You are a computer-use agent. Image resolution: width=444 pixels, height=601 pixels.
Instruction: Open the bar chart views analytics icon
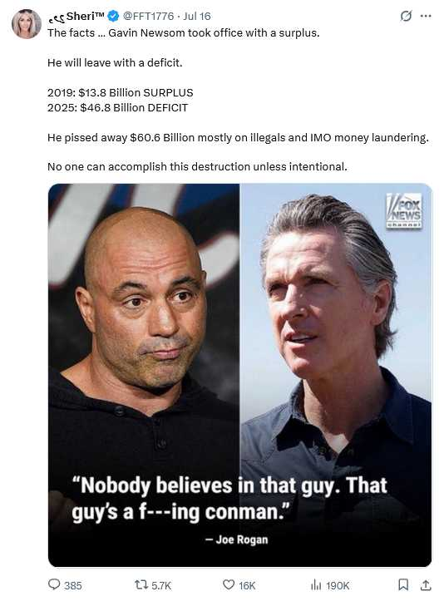316,585
